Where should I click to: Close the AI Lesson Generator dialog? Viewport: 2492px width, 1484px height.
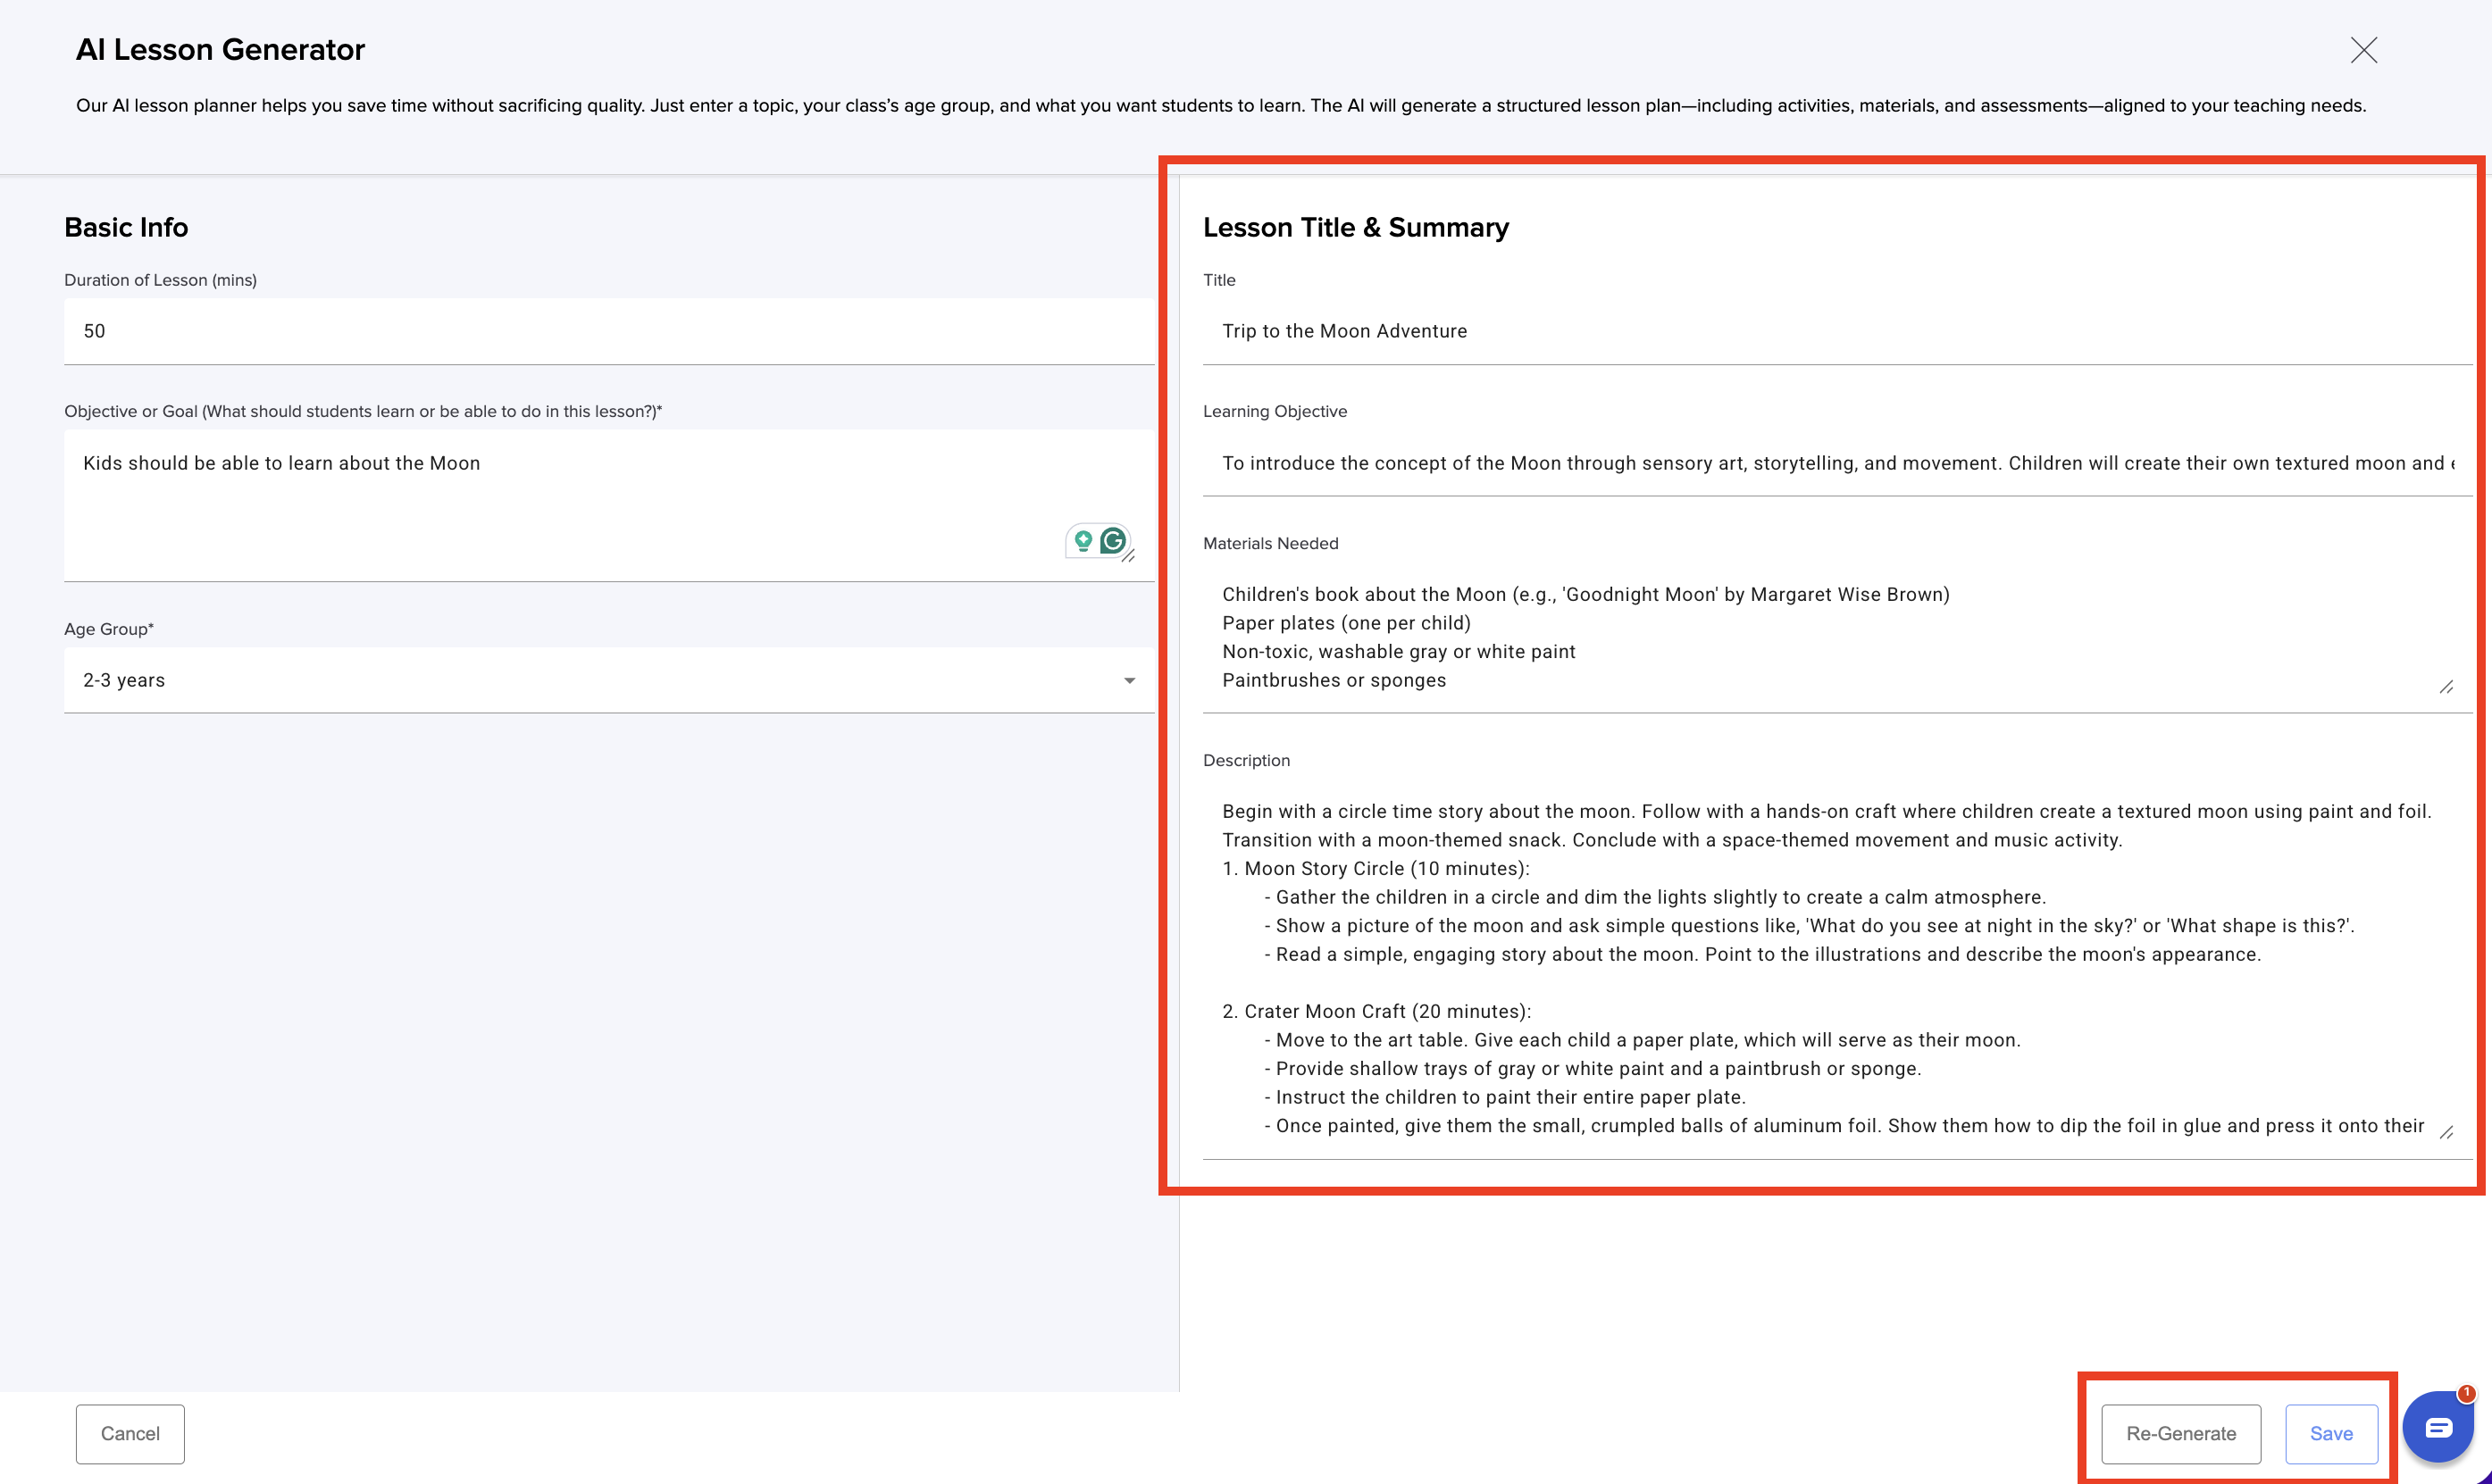point(2363,50)
